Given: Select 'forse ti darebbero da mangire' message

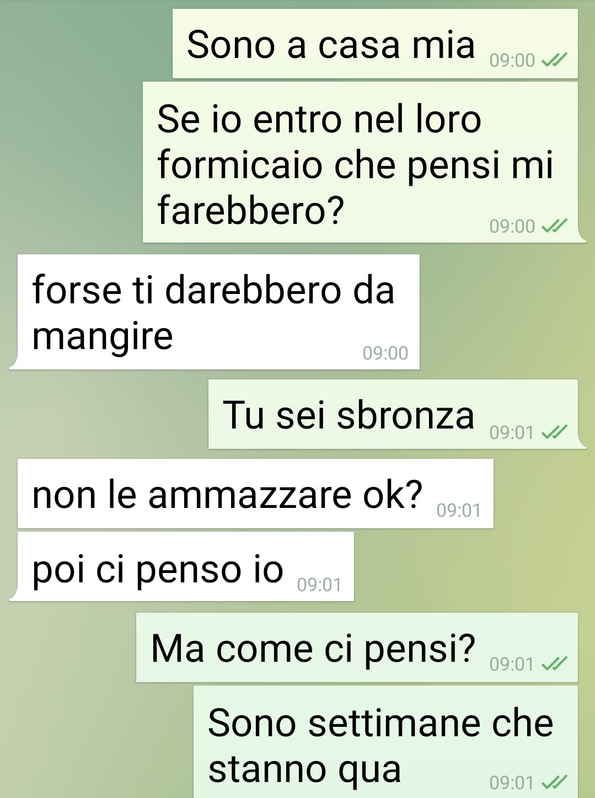Looking at the screenshot, I should pyautogui.click(x=215, y=312).
